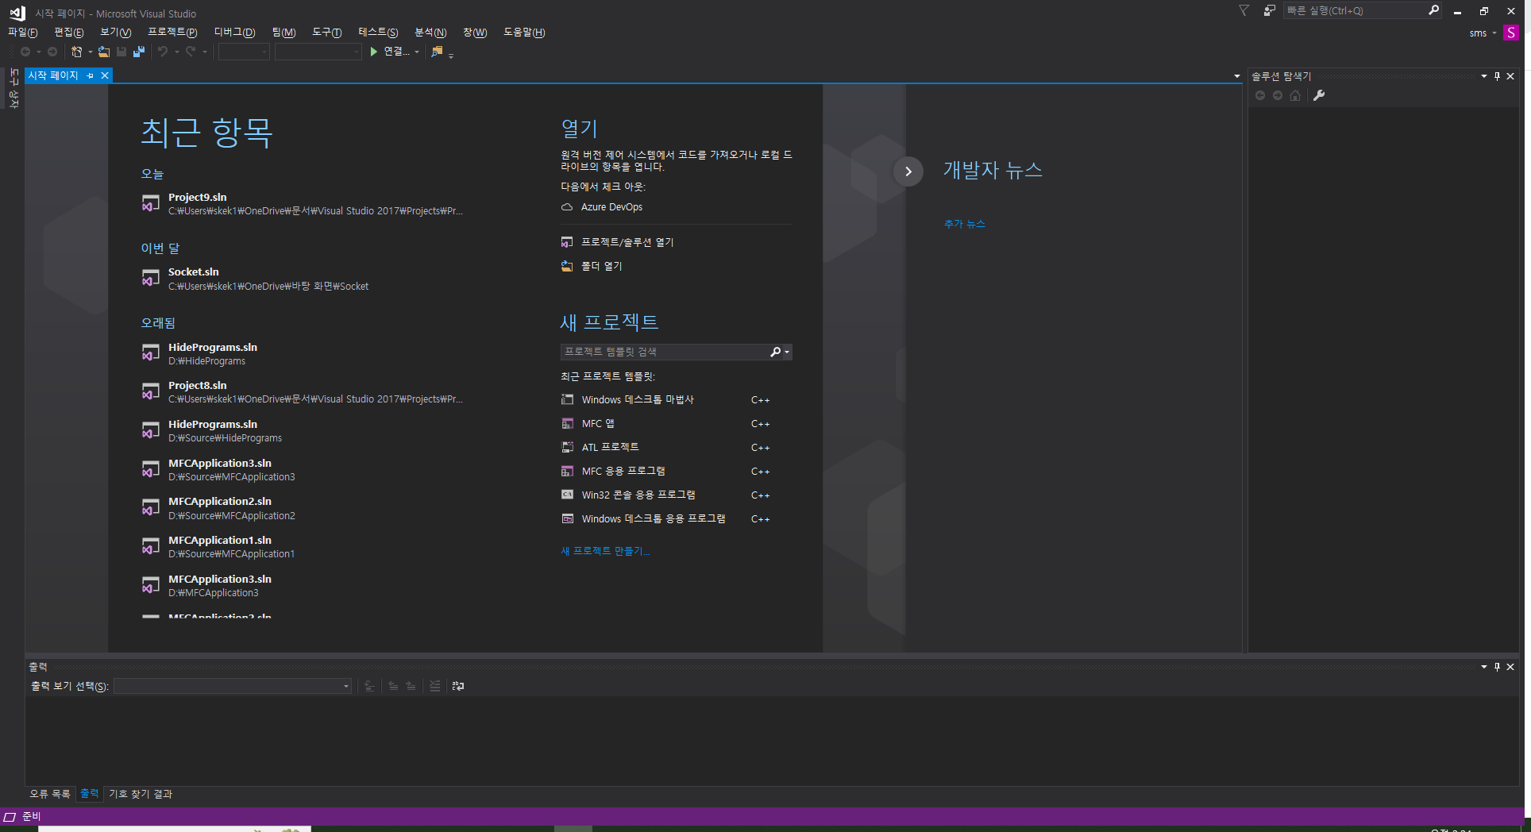Viewport: 1531px width, 832px height.
Task: Toggle pin on the 시작 페이지 tab
Action: 91,75
